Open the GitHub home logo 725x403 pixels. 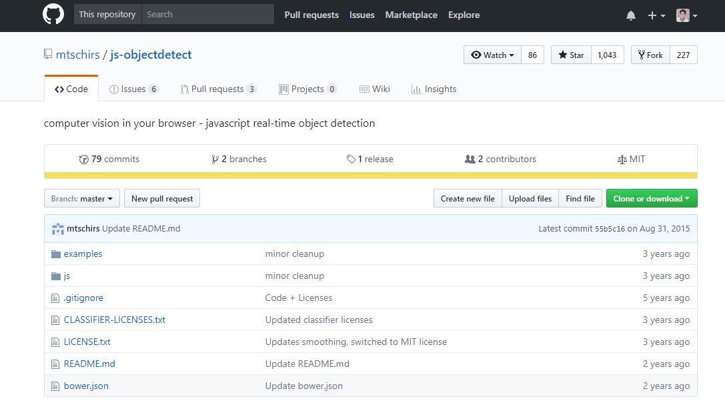[x=53, y=15]
